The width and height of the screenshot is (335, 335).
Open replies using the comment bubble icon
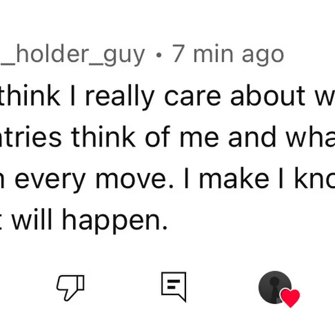coord(173,287)
